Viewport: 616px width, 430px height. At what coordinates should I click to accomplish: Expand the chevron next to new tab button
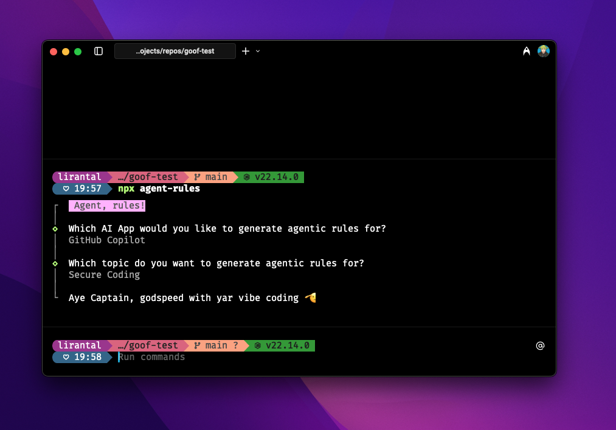[258, 51]
